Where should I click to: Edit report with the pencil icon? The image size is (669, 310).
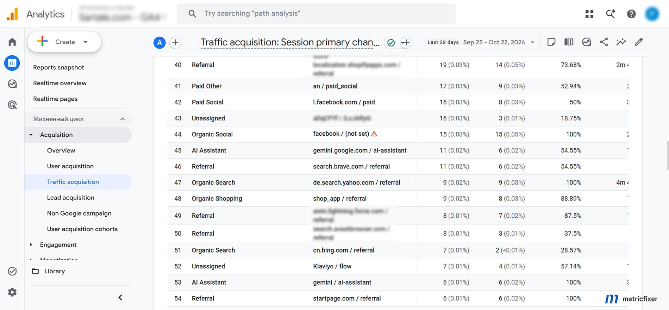click(639, 42)
